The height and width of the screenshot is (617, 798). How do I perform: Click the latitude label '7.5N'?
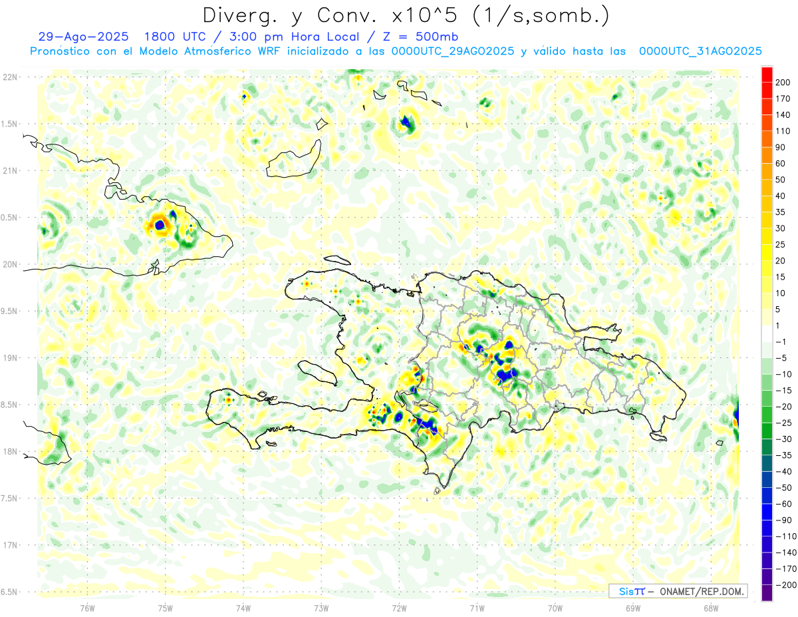pos(10,498)
